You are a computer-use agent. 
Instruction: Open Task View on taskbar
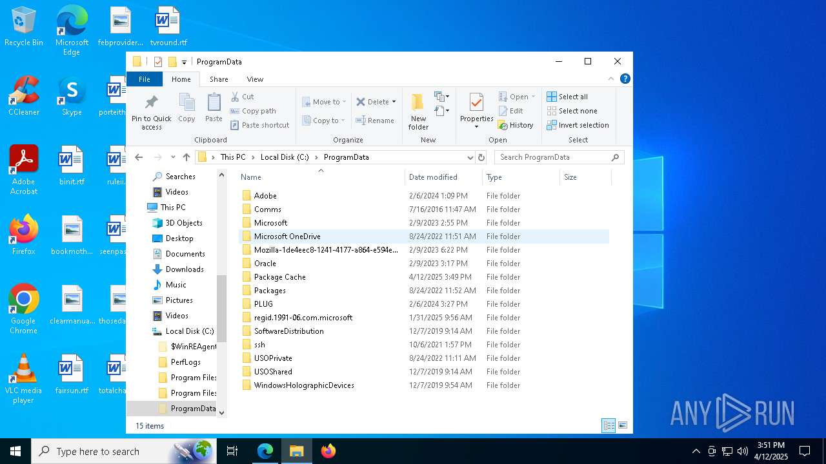tap(232, 451)
